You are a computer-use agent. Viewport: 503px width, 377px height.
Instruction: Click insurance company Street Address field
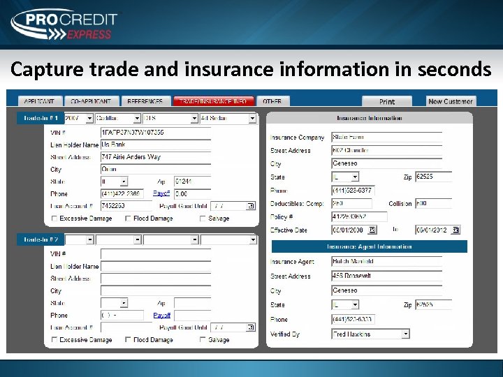click(386, 150)
